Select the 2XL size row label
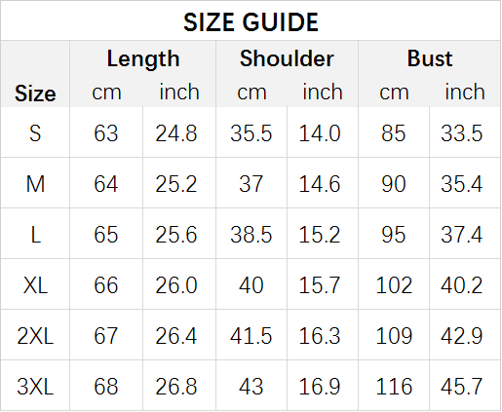Screen dimensions: 502x412 coord(35,336)
